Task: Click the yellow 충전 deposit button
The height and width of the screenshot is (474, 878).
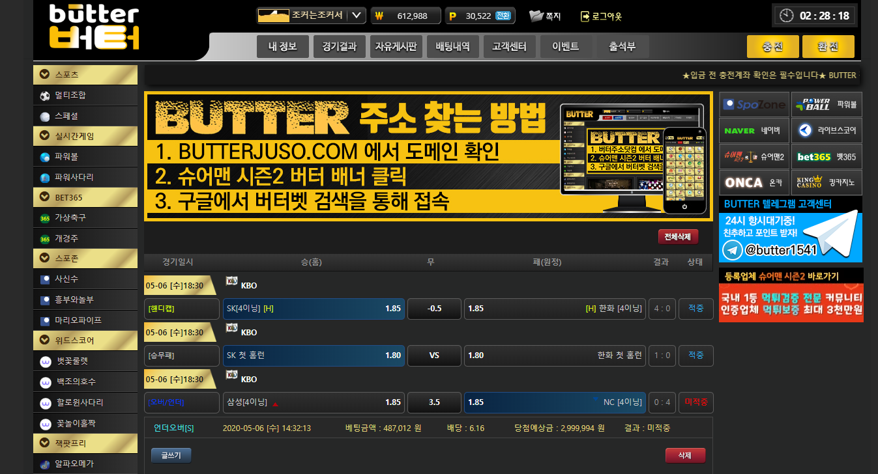Action: point(772,47)
